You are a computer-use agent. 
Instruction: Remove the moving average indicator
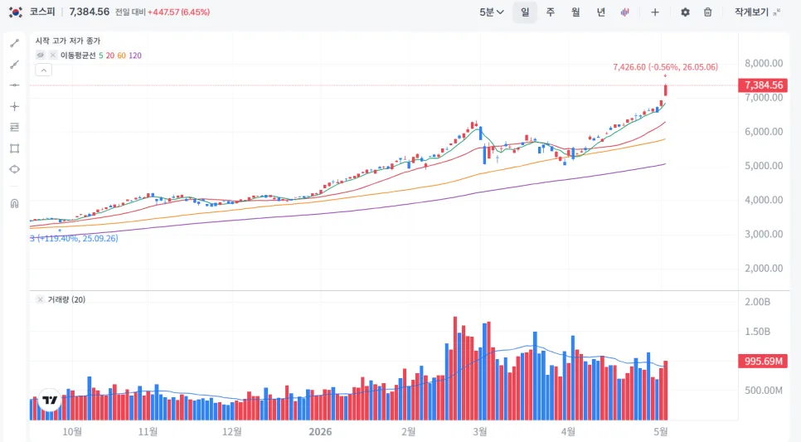pyautogui.click(x=52, y=56)
